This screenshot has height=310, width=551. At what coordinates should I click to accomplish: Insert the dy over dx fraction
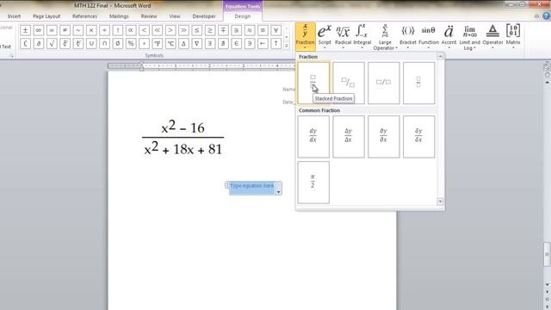click(313, 137)
